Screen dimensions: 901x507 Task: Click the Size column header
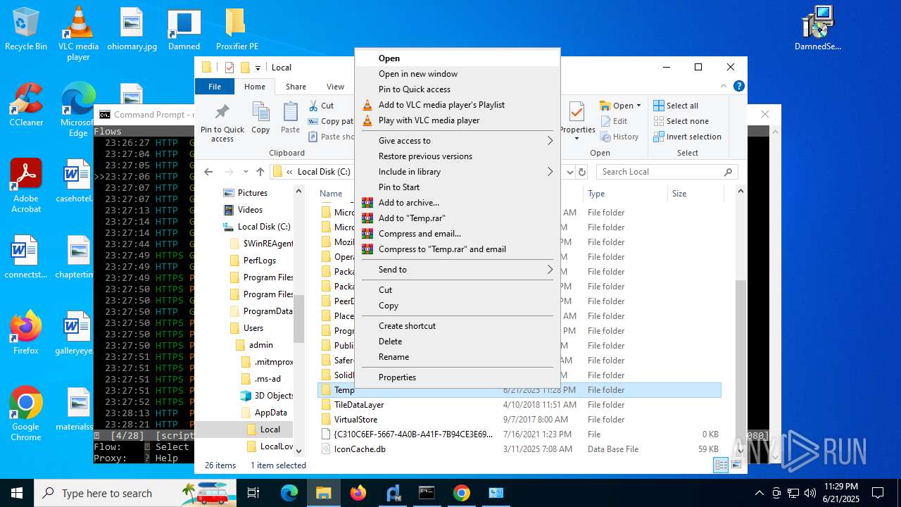coord(695,194)
